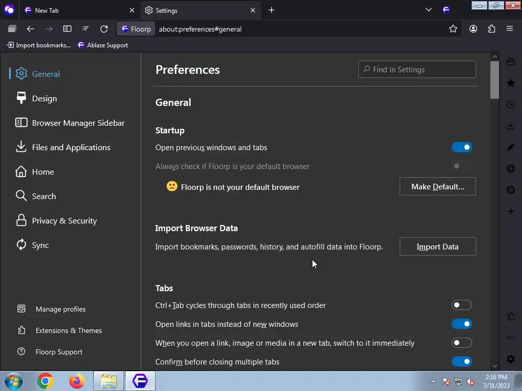The image size is (522, 391).
Task: Click the forward navigation arrow
Action: [x=48, y=29]
